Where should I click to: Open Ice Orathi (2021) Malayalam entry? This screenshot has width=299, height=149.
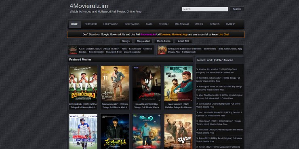click(x=219, y=131)
